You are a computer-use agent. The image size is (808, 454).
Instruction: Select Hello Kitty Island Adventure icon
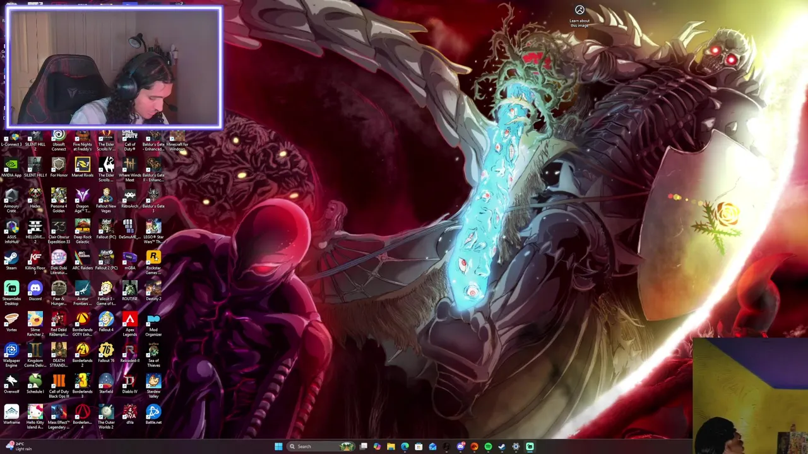[35, 417]
